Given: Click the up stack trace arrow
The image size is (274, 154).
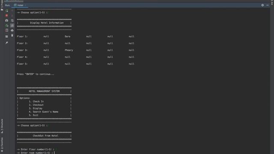Looking at the screenshot, I should (x=12, y=11).
